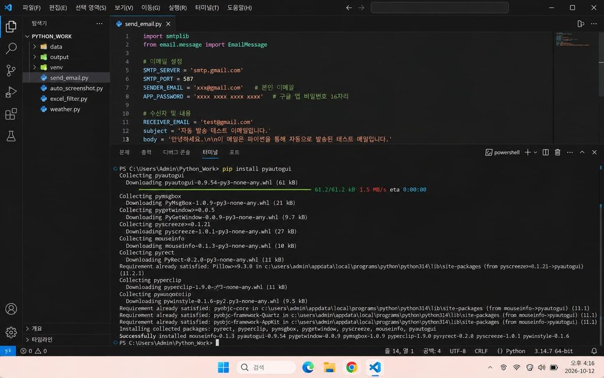Close the send_email.py editor tab
This screenshot has height=378, width=604.
[x=168, y=24]
